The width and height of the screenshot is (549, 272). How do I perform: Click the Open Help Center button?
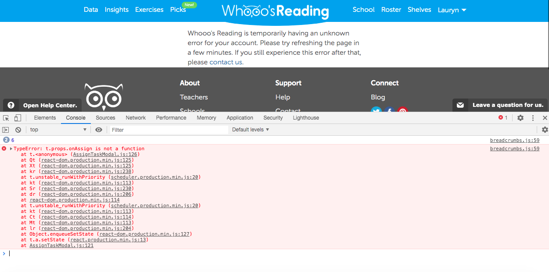click(x=43, y=105)
